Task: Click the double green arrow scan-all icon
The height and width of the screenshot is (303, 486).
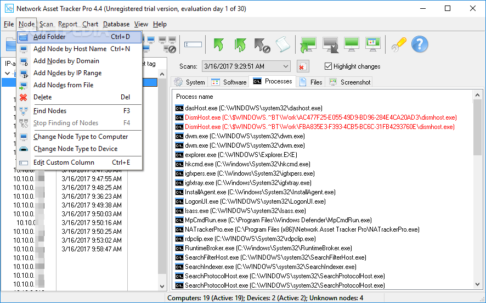Action: coord(240,44)
